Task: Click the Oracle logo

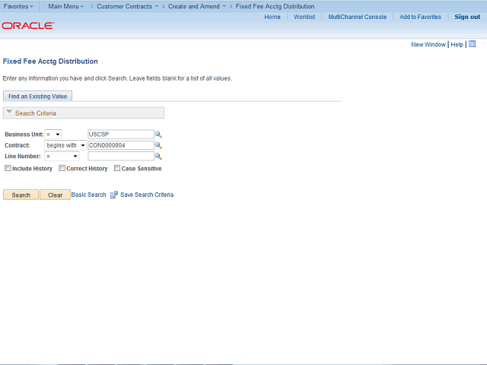Action: coord(28,25)
